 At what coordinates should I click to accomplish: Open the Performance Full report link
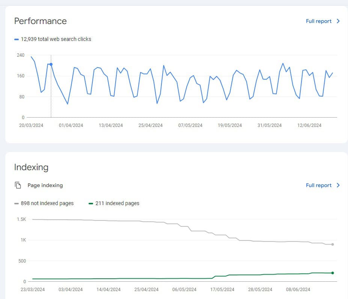318,21
